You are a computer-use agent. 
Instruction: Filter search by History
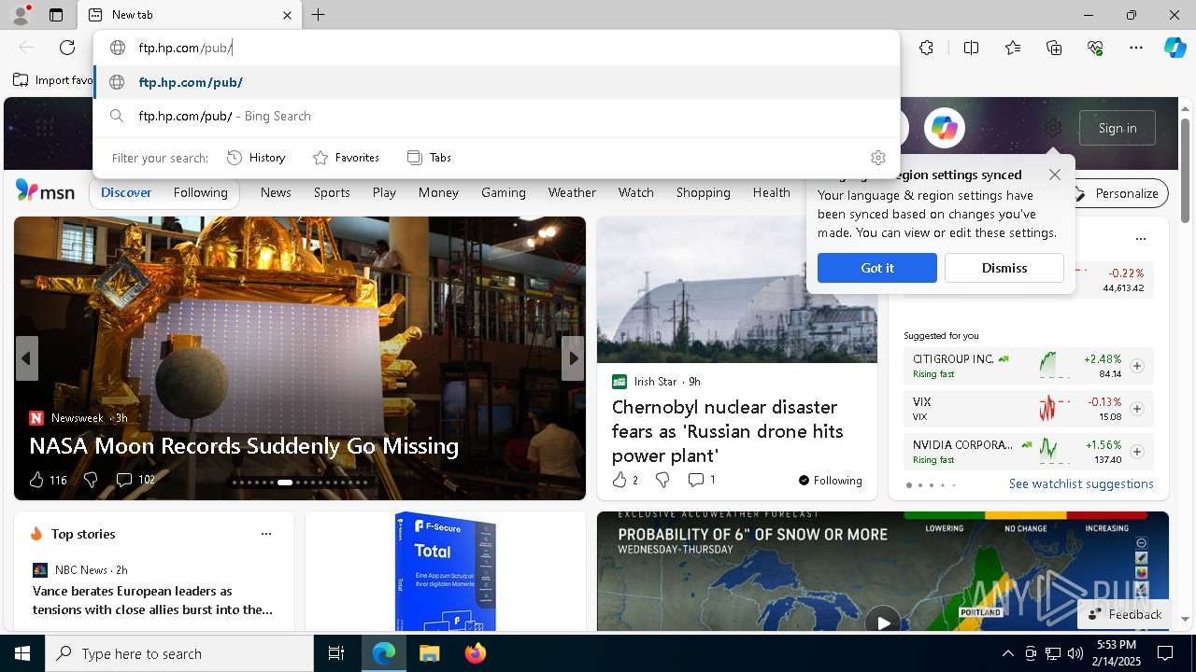point(257,158)
